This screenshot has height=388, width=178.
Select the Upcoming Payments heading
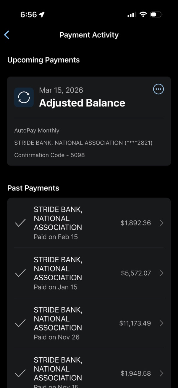(43, 60)
